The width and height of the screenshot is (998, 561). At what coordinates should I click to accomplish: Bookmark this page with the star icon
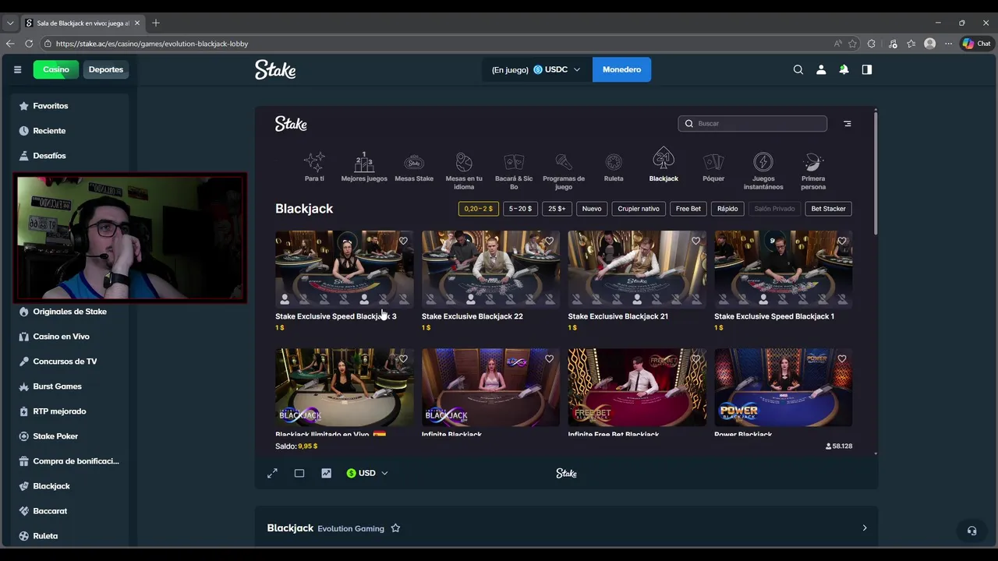tap(853, 44)
